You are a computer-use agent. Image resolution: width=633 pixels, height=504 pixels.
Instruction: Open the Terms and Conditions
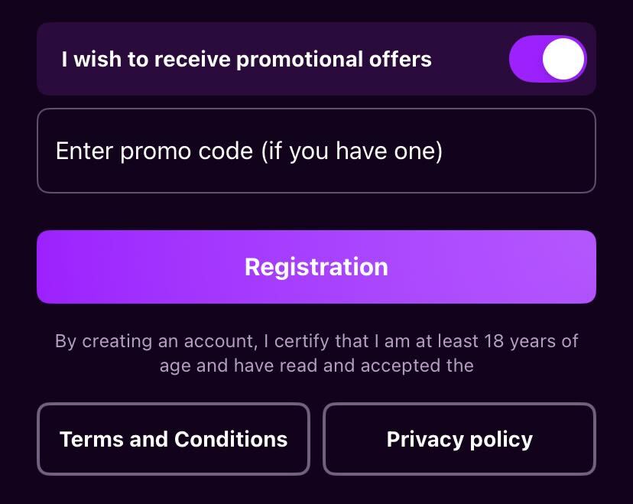pyautogui.click(x=174, y=439)
